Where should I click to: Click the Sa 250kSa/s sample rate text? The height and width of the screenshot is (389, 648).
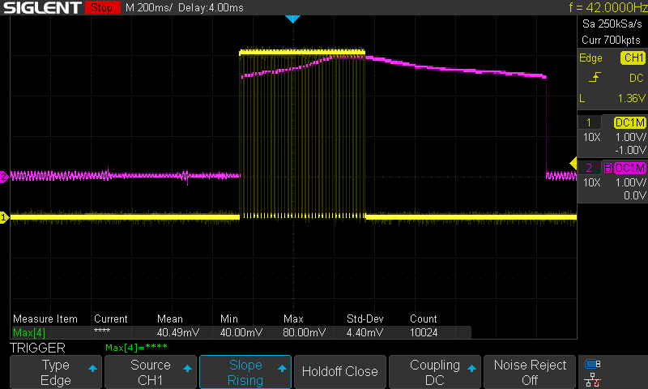point(612,24)
